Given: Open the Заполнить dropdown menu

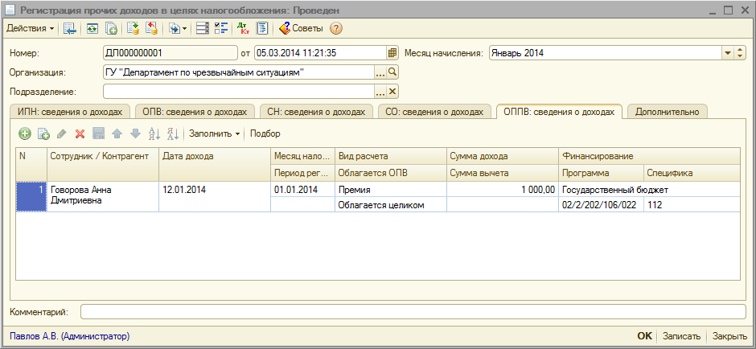Looking at the screenshot, I should (215, 133).
